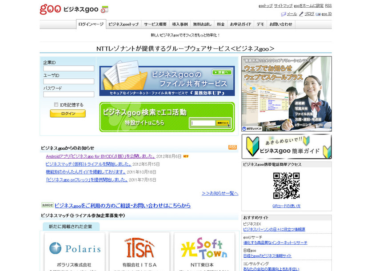The height and width of the screenshot is (271, 367).
Task: Click NTT東日本 text
Action: tap(202, 265)
